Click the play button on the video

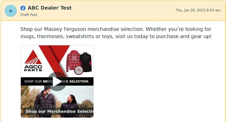[x=57, y=82]
